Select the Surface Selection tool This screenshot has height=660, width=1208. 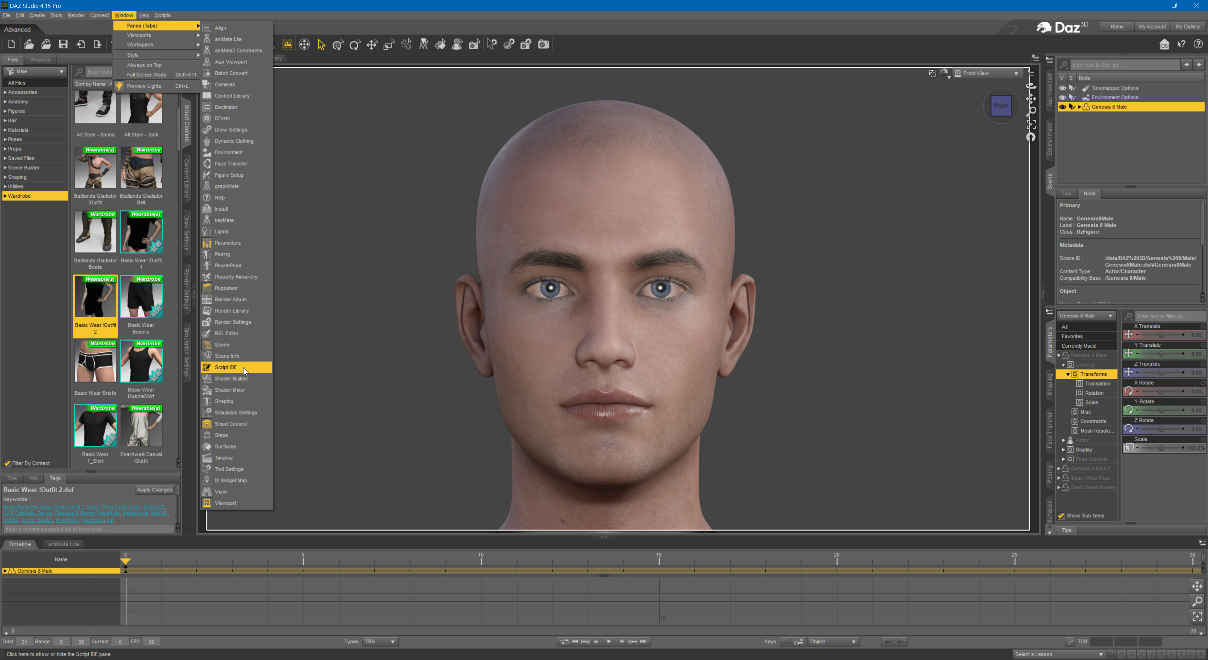440,45
